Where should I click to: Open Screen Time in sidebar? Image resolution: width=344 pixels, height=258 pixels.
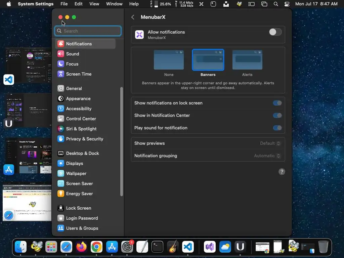tap(85, 74)
